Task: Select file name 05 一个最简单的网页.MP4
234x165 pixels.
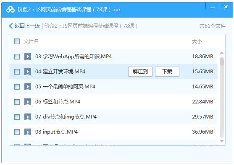Action: click(x=65, y=87)
